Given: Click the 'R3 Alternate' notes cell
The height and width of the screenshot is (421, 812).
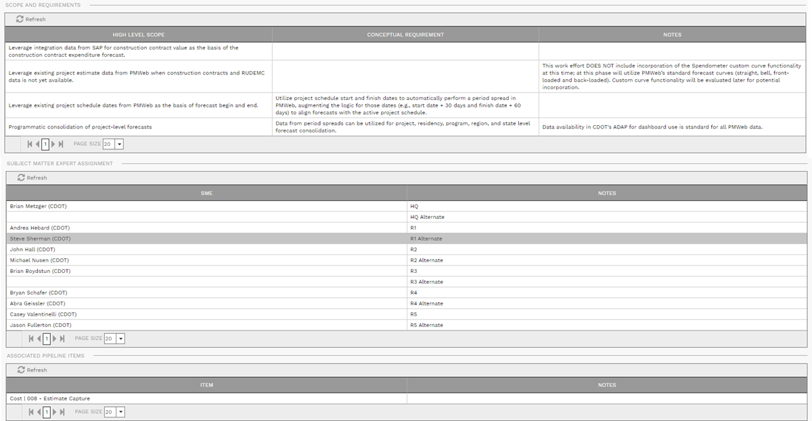Looking at the screenshot, I should tap(607, 282).
